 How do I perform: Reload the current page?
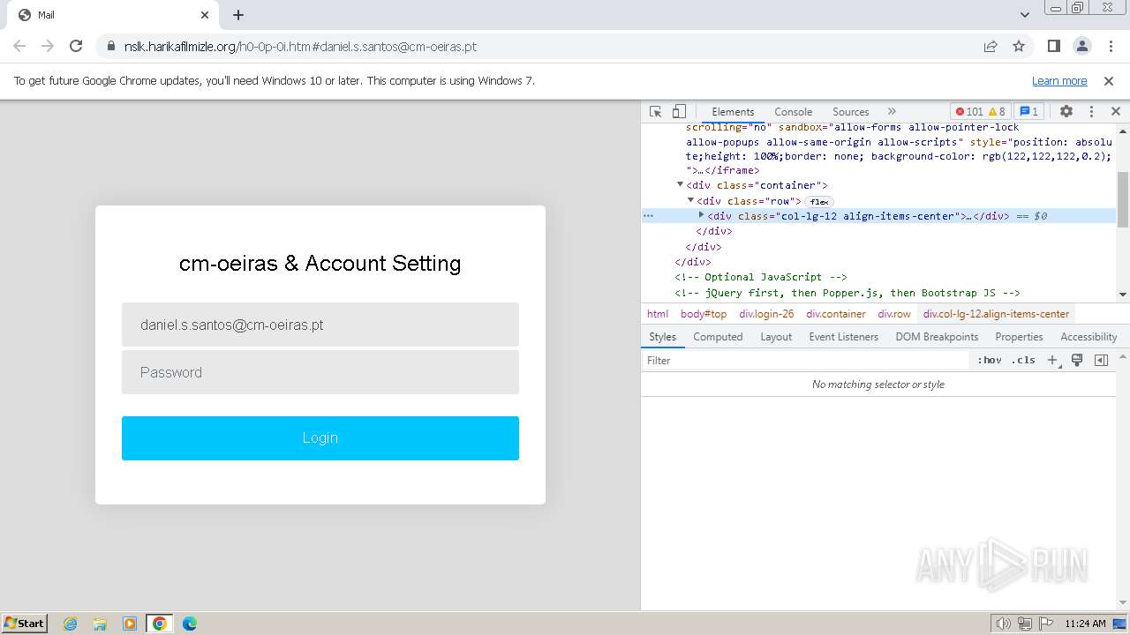coord(76,47)
